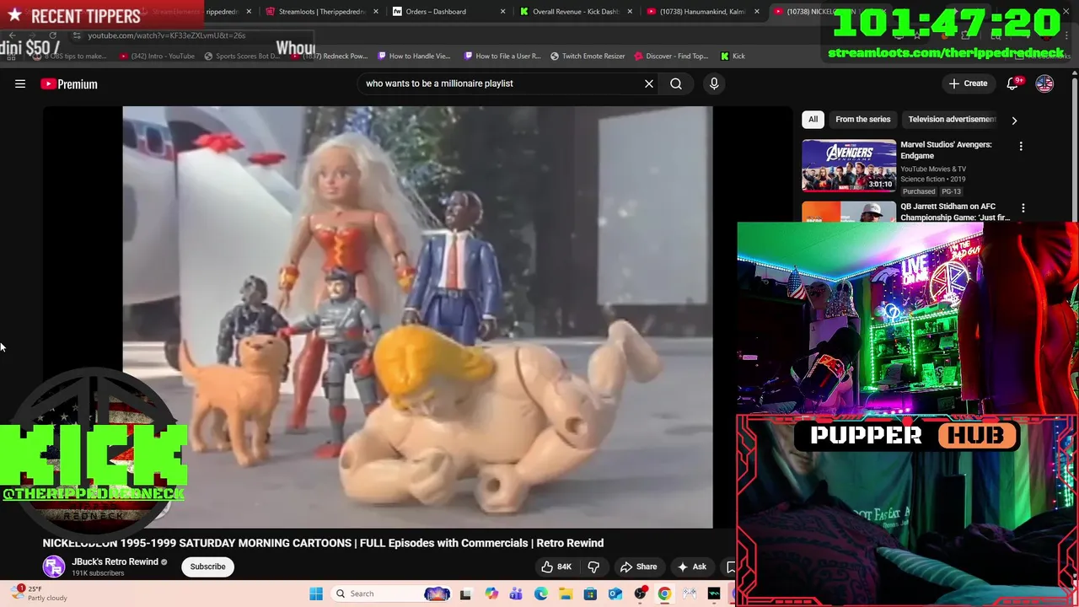This screenshot has height=607, width=1079.
Task: Open '(342) Intro - YouTube' bookmark
Action: (x=157, y=56)
